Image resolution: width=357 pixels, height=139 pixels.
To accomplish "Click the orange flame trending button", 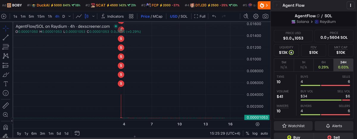I will click(x=264, y=5).
